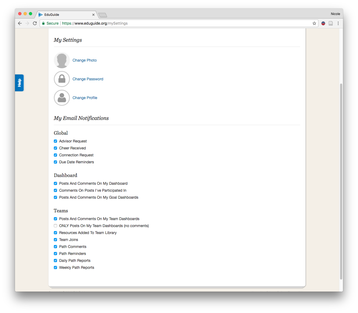Close the EduGuide tab
Viewport: 358px width, 313px height.
pyautogui.click(x=93, y=15)
